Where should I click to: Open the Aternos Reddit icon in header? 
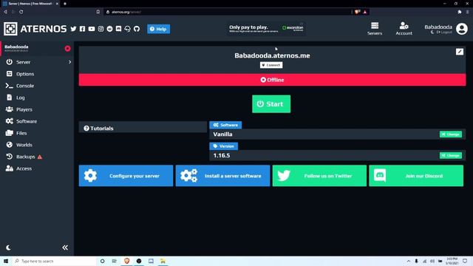[110, 29]
